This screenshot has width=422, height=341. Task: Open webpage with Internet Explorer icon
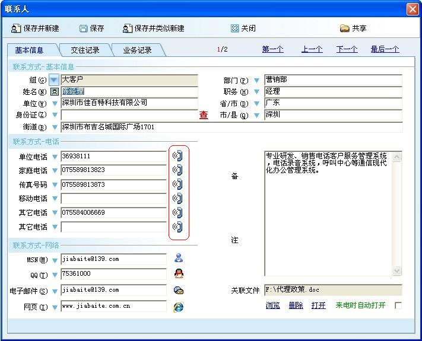click(x=179, y=307)
